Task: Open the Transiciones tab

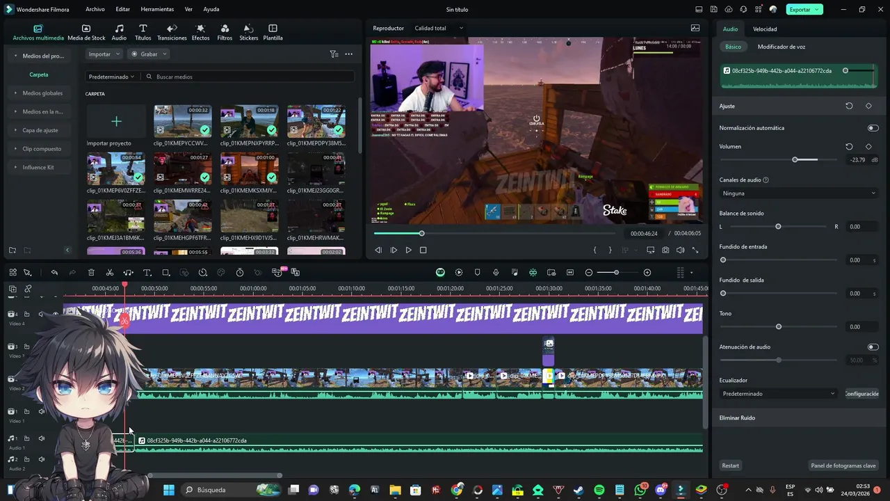Action: (172, 32)
